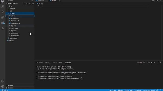Click the New File icon in explorer
This screenshot has width=163, height=91.
coord(25,4)
